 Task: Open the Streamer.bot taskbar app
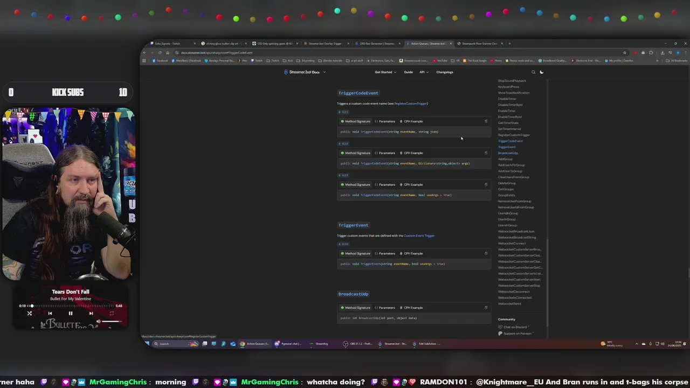(393, 344)
